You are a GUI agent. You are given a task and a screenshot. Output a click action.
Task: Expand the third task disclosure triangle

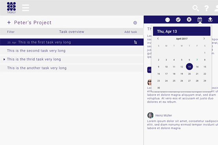click(4, 59)
